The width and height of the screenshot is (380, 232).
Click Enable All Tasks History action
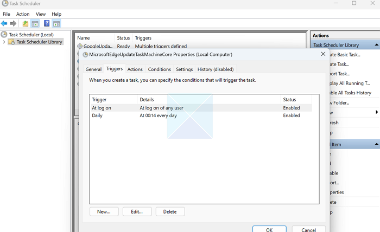351,93
